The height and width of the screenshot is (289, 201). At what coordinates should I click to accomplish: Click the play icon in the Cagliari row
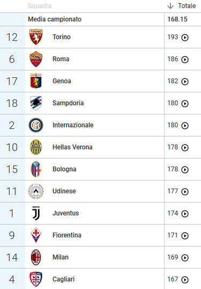point(185,280)
